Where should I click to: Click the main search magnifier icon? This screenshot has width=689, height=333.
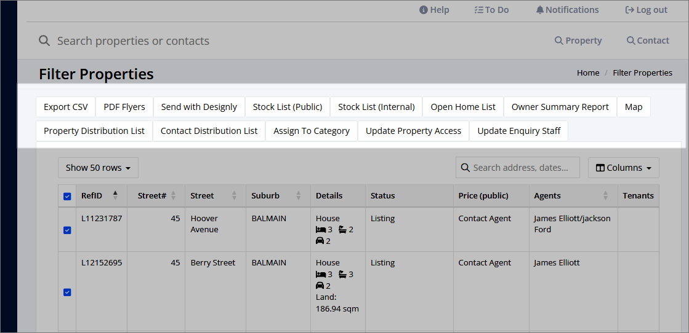pos(44,41)
